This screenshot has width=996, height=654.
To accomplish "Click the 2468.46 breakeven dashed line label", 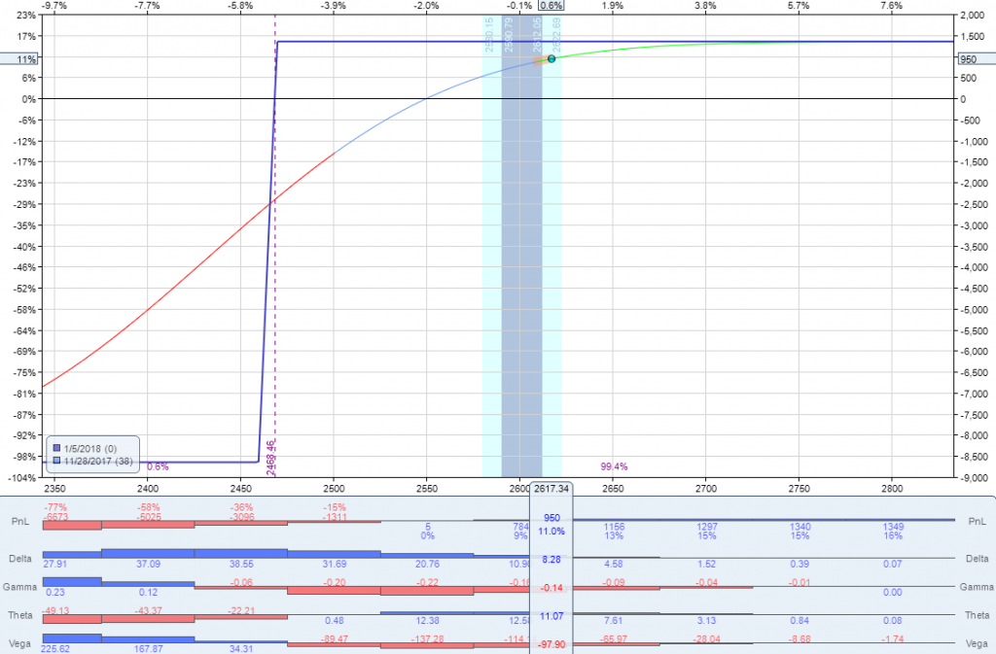I will (x=270, y=457).
